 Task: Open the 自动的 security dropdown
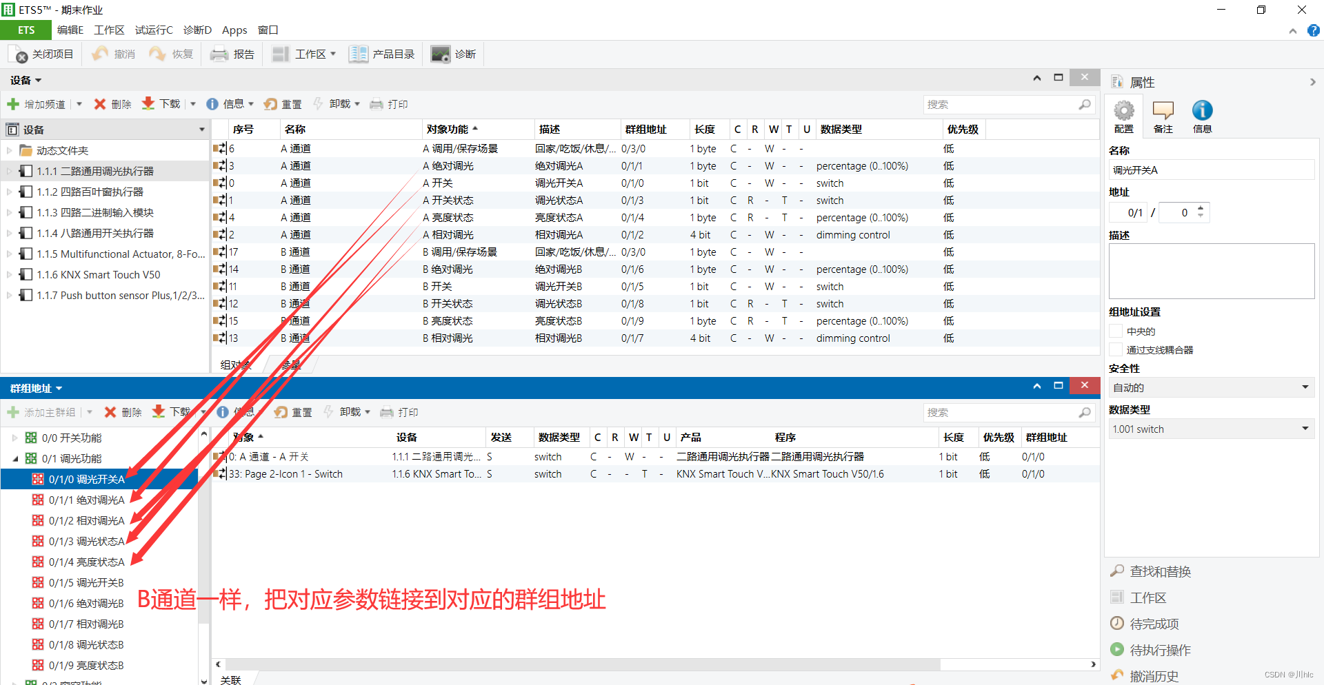click(1305, 387)
